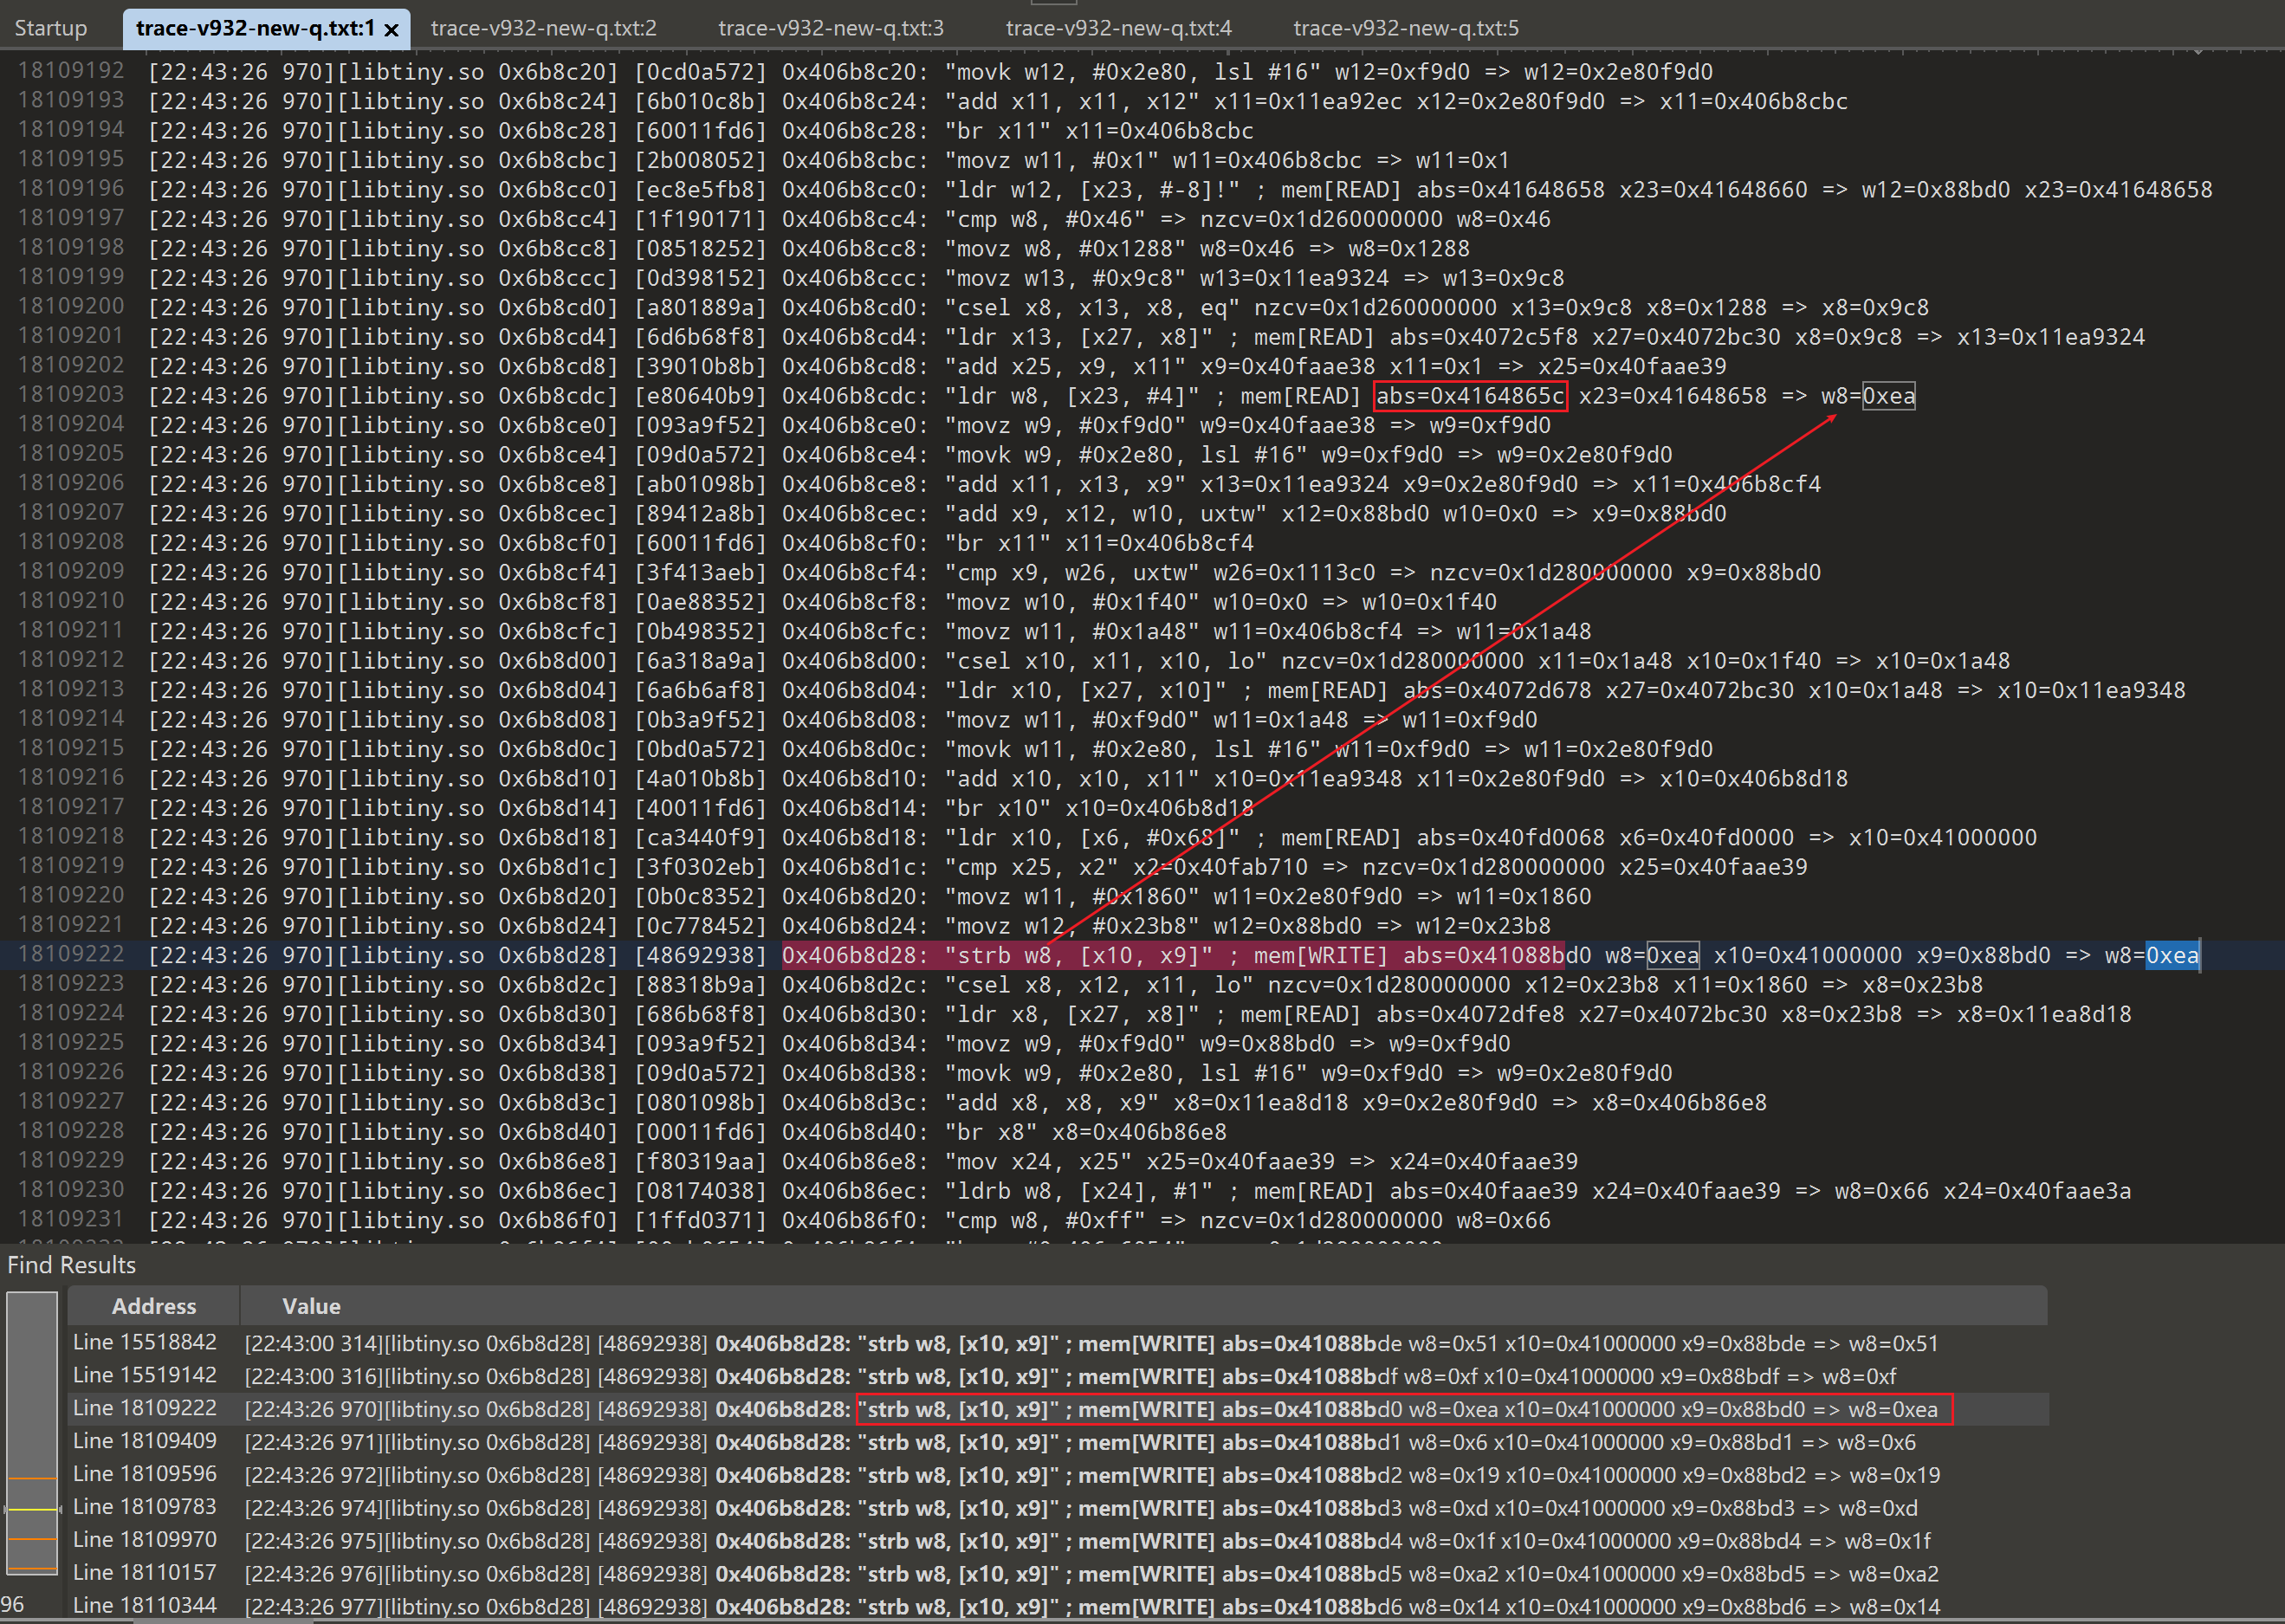Click opcode [48692938] on line 18109222
Viewport: 2285px width, 1624px height.
click(701, 956)
